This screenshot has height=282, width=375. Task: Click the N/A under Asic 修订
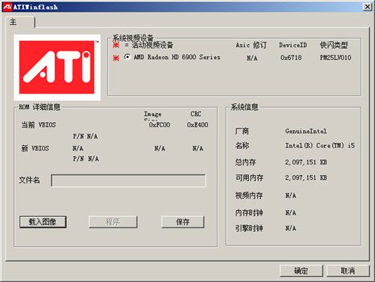click(x=252, y=58)
